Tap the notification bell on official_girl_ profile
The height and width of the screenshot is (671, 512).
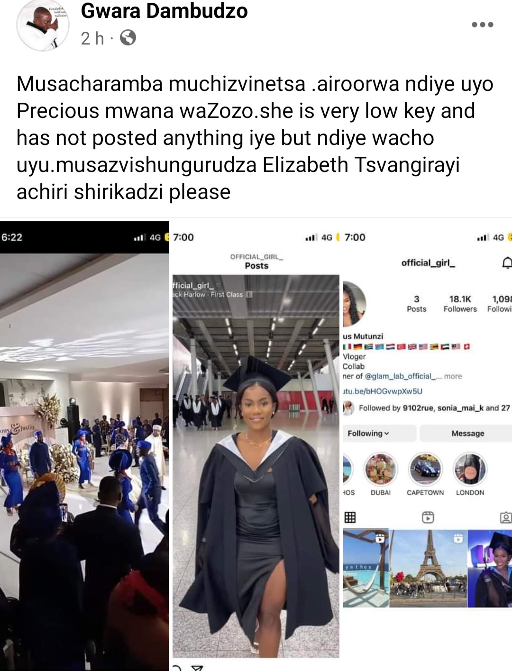[507, 263]
